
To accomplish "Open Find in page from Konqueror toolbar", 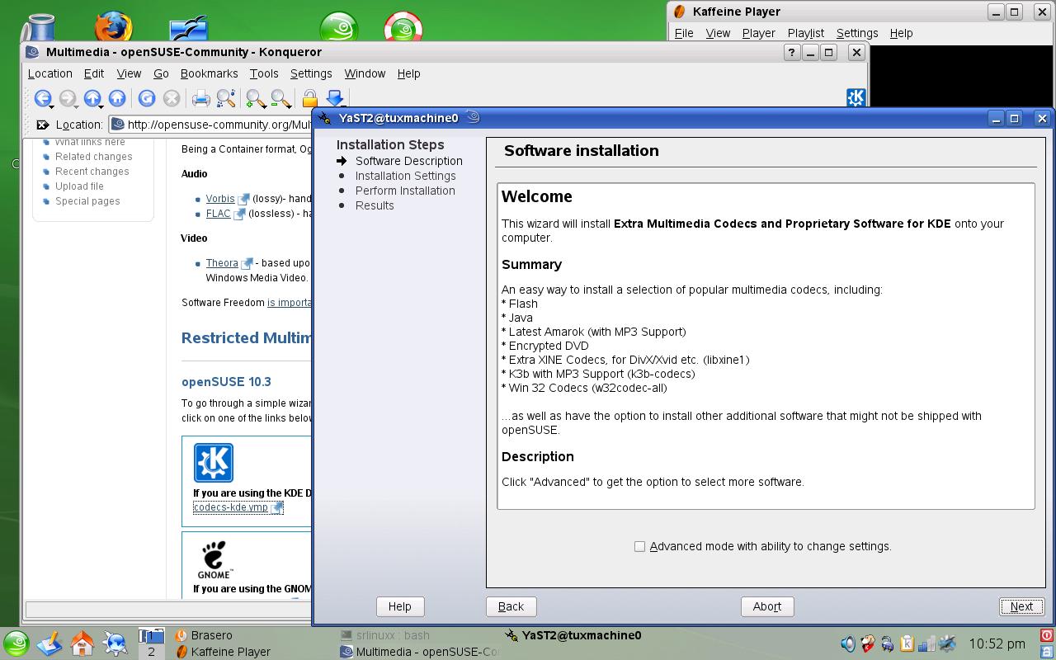I will point(226,98).
